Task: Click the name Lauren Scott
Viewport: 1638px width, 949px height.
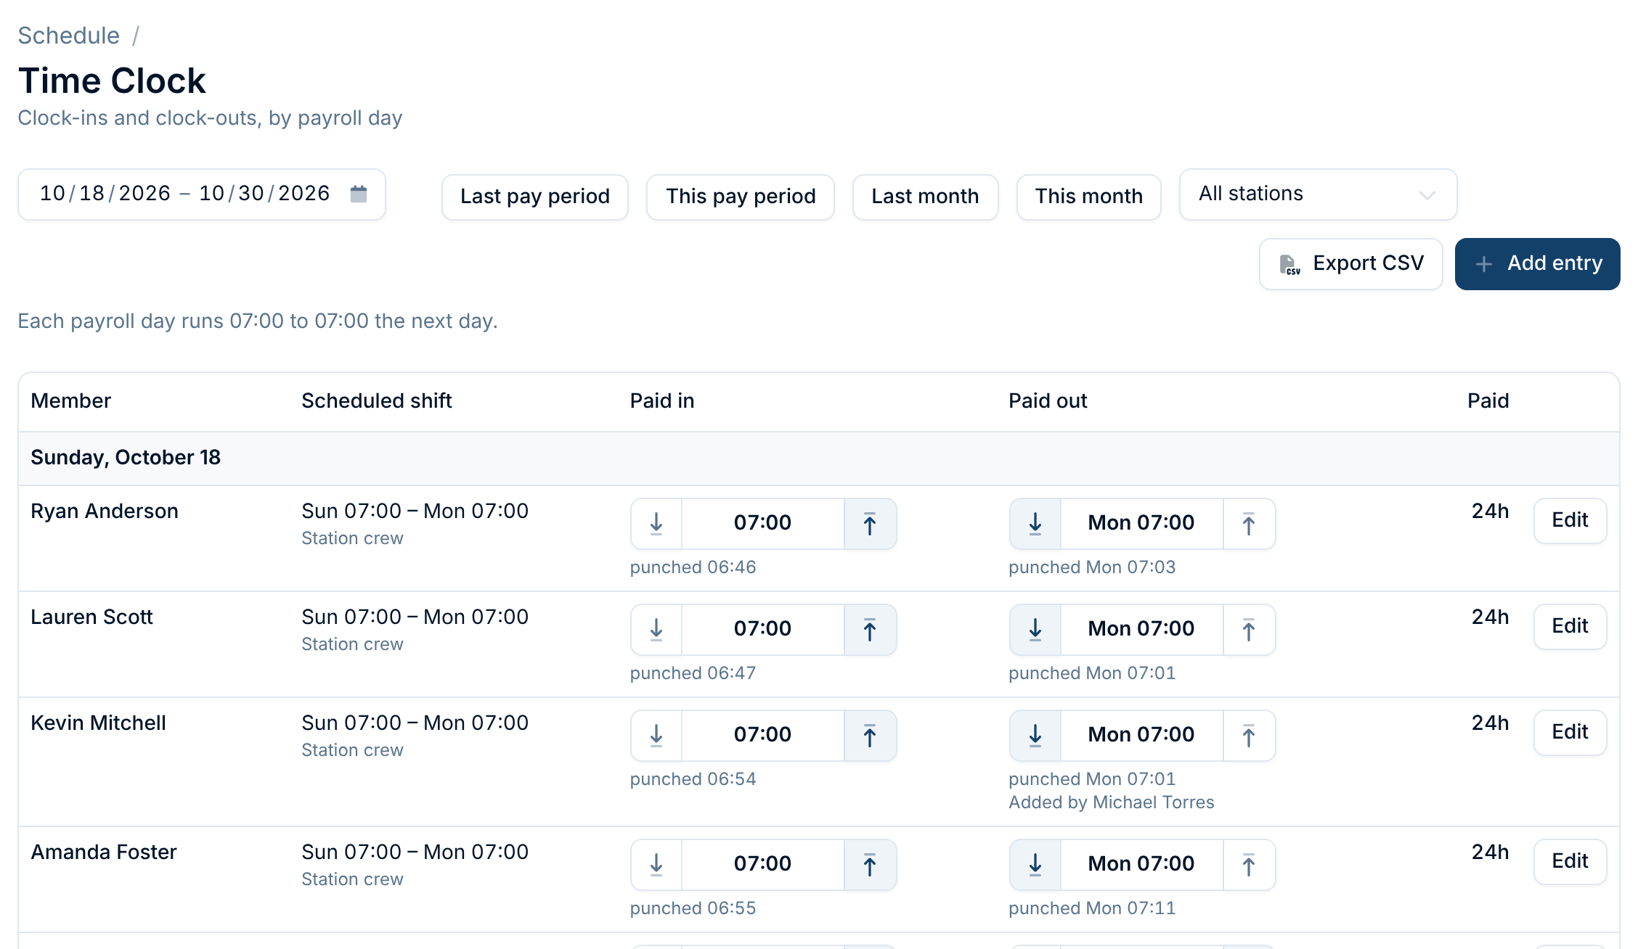Action: point(92,617)
